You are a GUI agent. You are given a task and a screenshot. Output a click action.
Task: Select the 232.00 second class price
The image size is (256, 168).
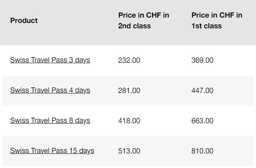pyautogui.click(x=129, y=60)
